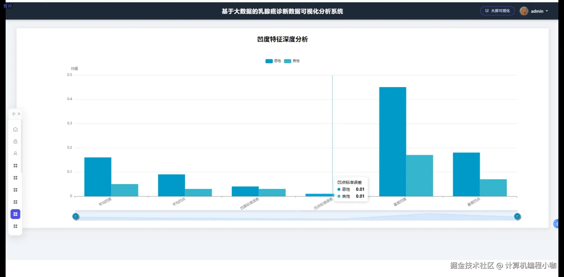Click the small 凹点标准误差 恶性 bar
This screenshot has width=564, height=277.
[319, 195]
